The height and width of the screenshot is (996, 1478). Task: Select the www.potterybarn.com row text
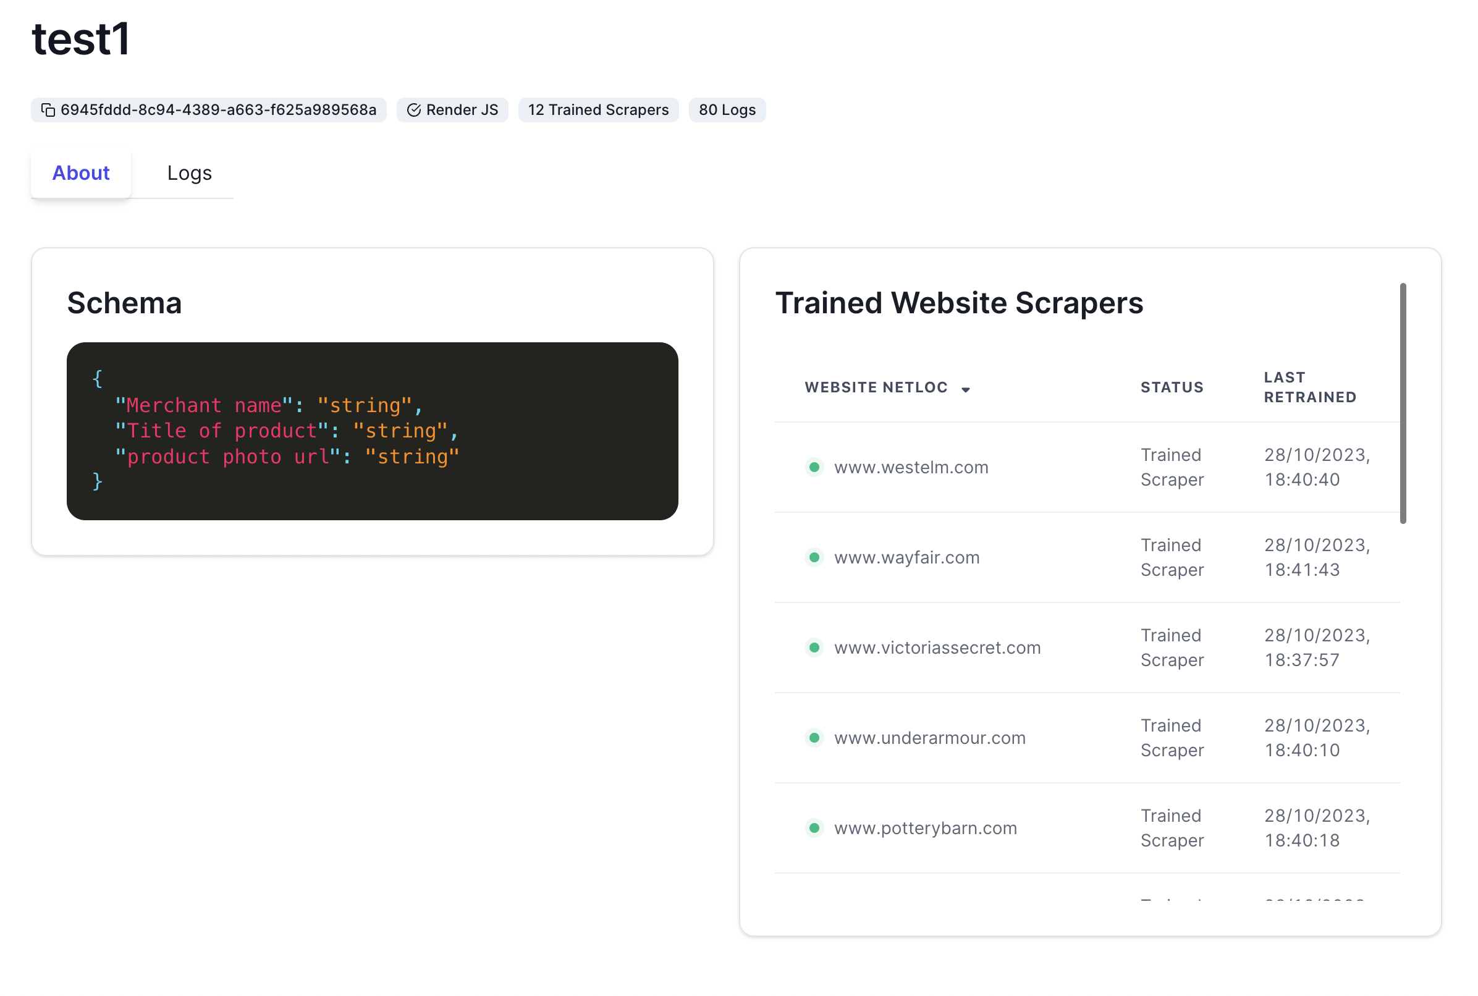click(926, 829)
